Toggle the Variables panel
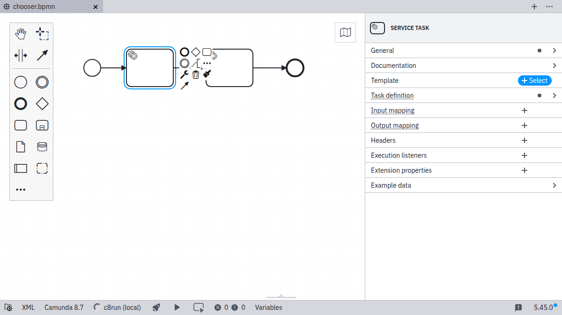 268,308
